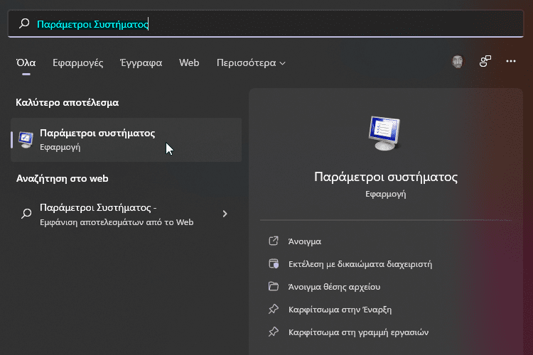Click the folder icon for file location
The width and height of the screenshot is (533, 355).
274,286
